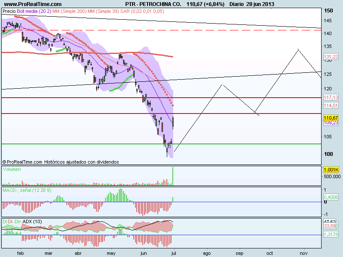Select the Precio indicator label
343x257 pixels.
click(9, 11)
